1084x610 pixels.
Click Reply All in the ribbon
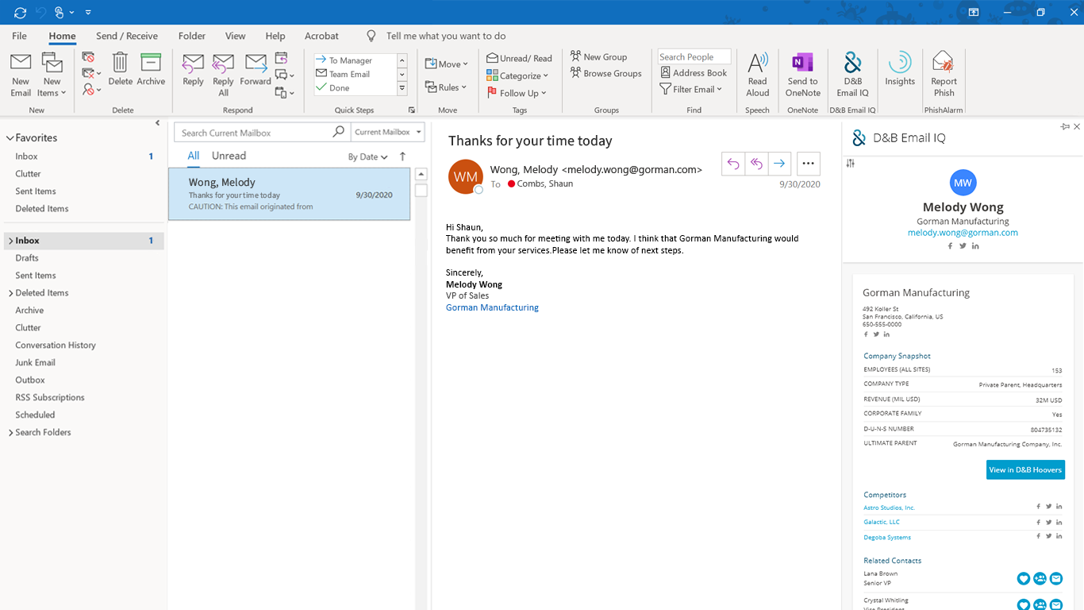[223, 75]
